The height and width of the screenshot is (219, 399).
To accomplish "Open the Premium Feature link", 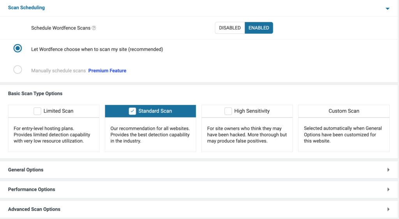I will [x=107, y=71].
